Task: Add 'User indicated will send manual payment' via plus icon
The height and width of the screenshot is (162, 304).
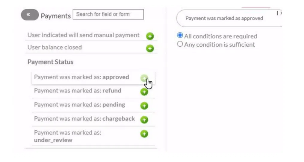Action: point(150,36)
